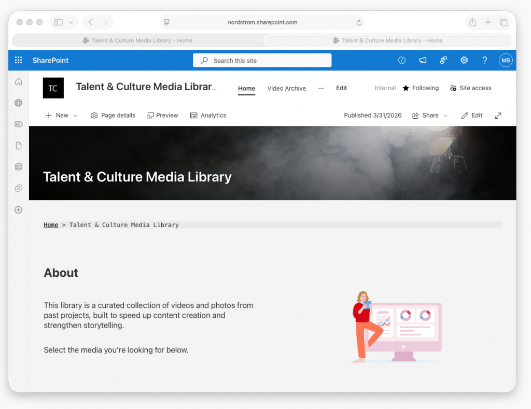Select the Home navigation tab
The image size is (531, 409).
[x=246, y=88]
